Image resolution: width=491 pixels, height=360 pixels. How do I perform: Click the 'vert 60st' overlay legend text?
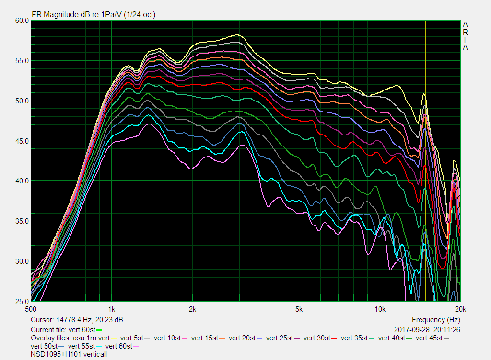click(x=119, y=346)
